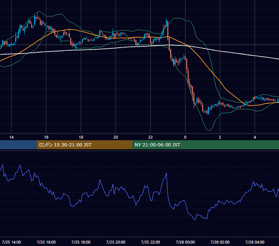Click the 7/26 02:00 date label
279x246 pixels.
pos(220,242)
